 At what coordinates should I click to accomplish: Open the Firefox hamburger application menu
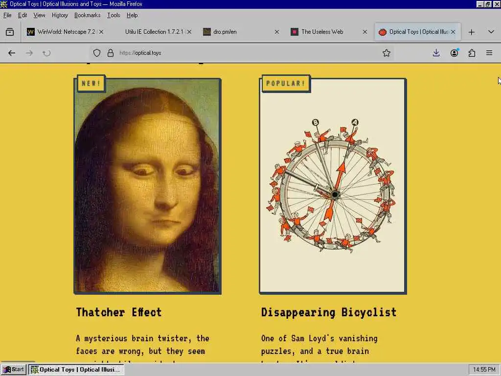[x=489, y=53]
